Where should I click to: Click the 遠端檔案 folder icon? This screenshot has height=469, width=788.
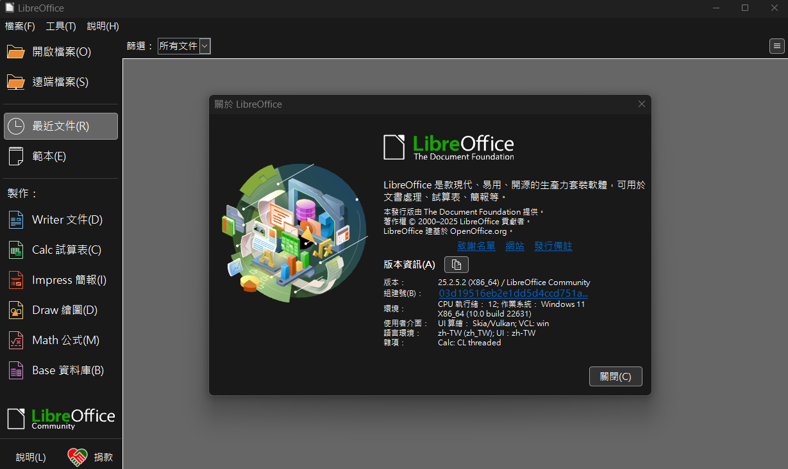(x=16, y=82)
